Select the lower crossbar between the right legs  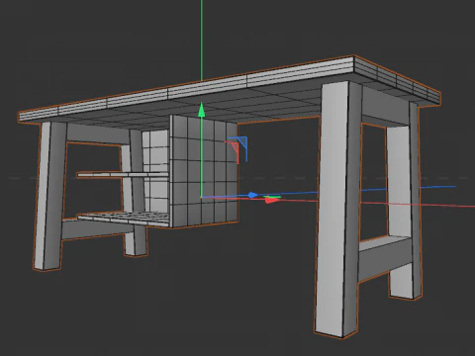coord(385,259)
